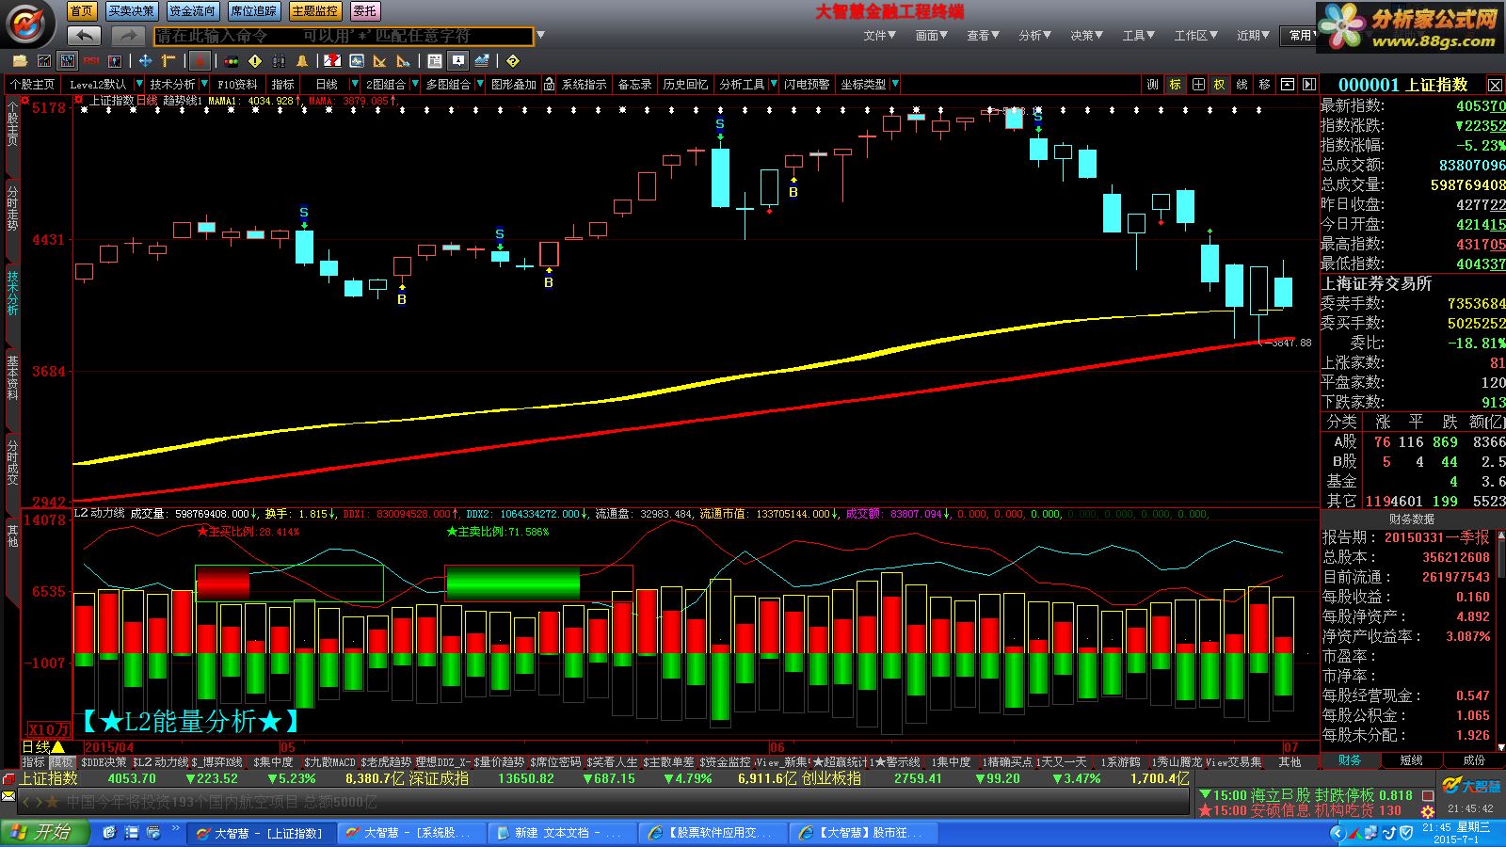This screenshot has width=1506, height=847.
Task: Expand the 日线 period dropdown arrow
Action: (x=354, y=84)
